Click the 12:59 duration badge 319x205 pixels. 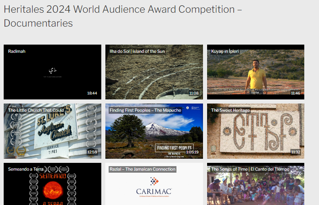point(92,152)
